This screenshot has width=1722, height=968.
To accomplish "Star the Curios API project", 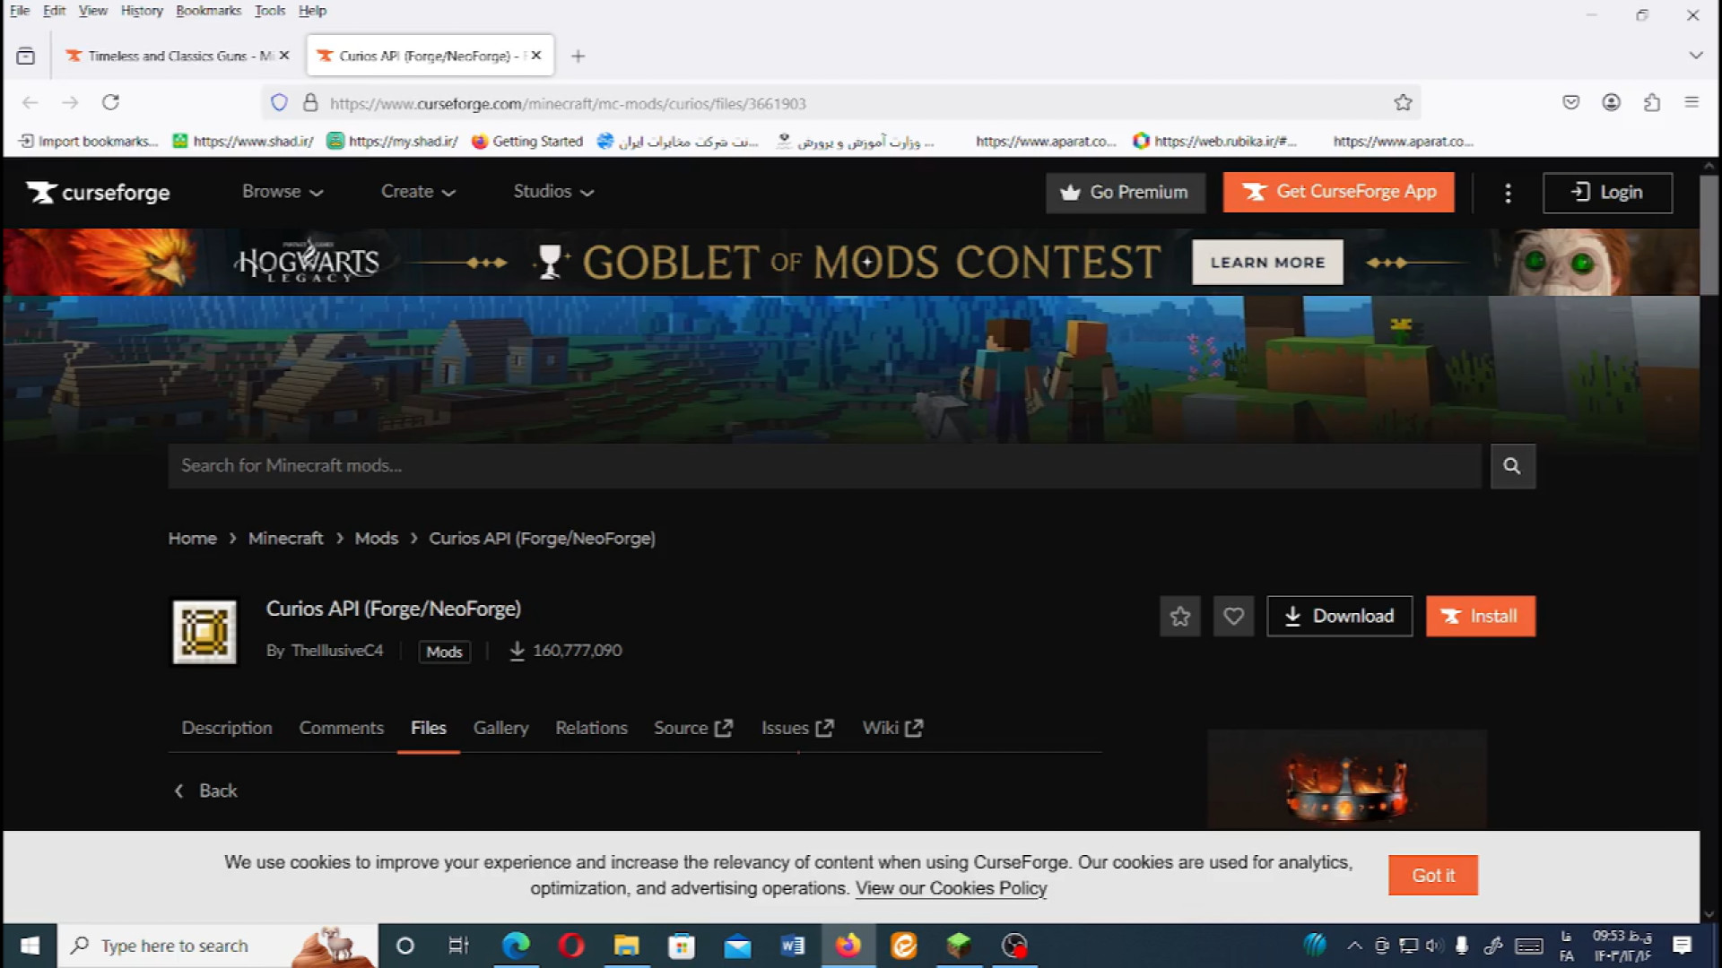I will point(1180,617).
